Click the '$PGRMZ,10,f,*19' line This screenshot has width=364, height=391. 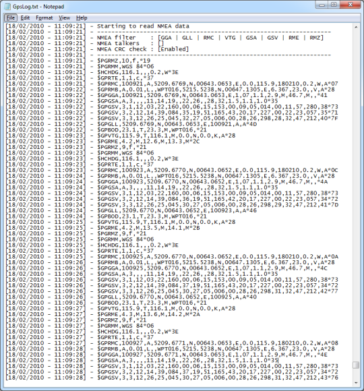pyautogui.click(x=78, y=61)
